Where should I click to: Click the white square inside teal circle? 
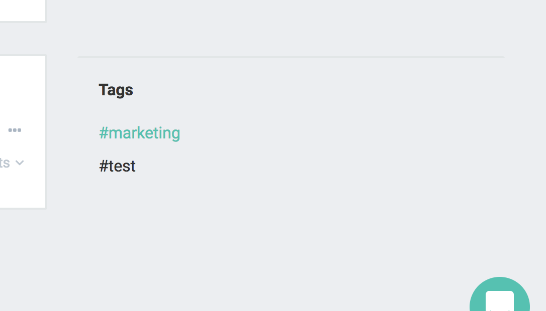click(x=500, y=301)
